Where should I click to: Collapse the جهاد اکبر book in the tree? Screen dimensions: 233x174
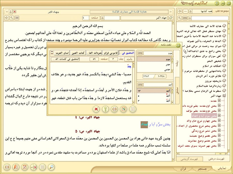click(x=224, y=95)
